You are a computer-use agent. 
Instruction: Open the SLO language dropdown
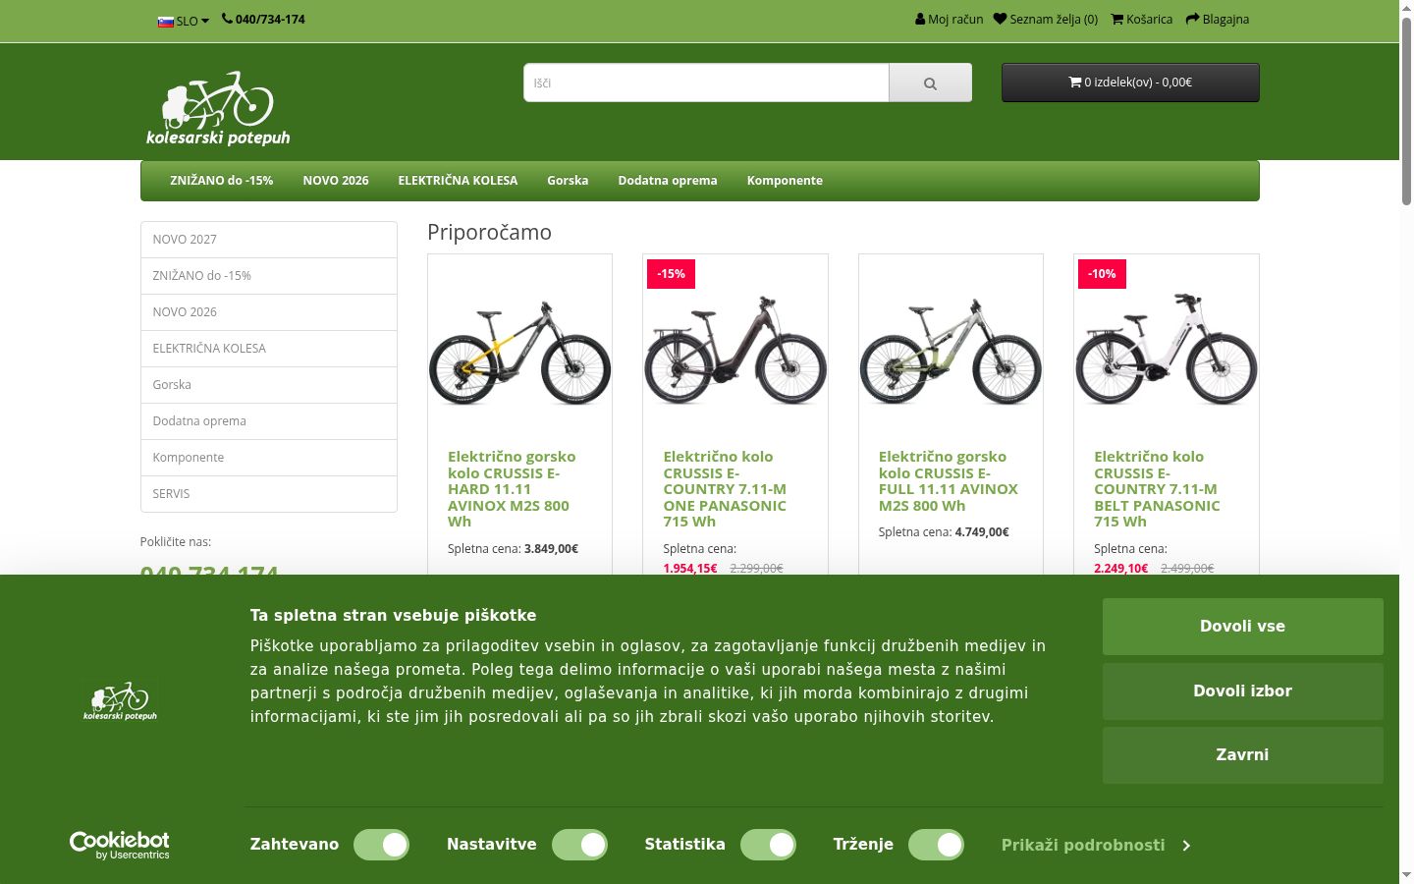point(184,21)
